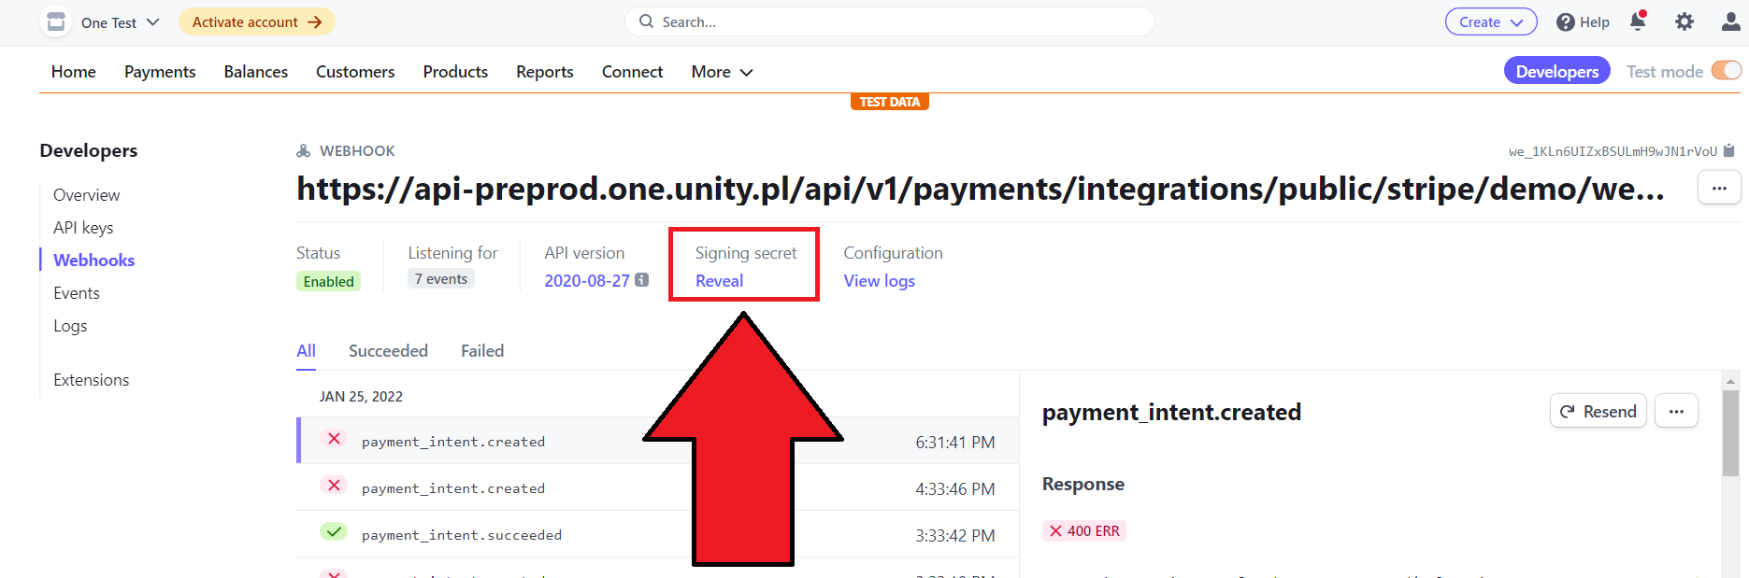Click the 400 ERR response badge

(1084, 531)
